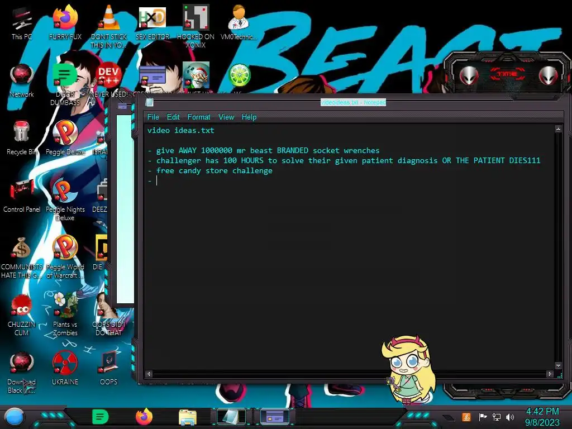
Task: Open the Edit menu in Notepad
Action: coord(173,117)
